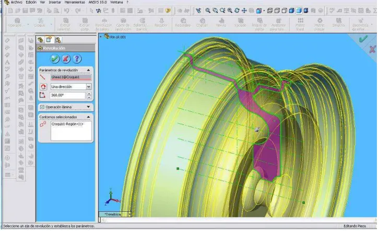This screenshot has height=231, width=379.
Task: Click the yellow question mark help icon
Action: [168, 10]
